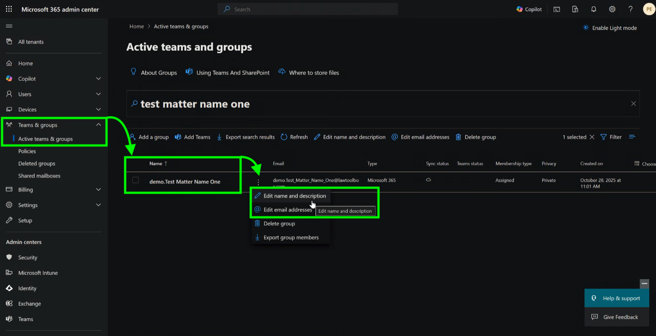Check the demo.Test Matter Name One checkbox
656x336 pixels.
[135, 180]
